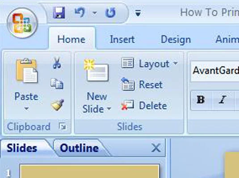Click the Save floppy disk icon

click(59, 12)
